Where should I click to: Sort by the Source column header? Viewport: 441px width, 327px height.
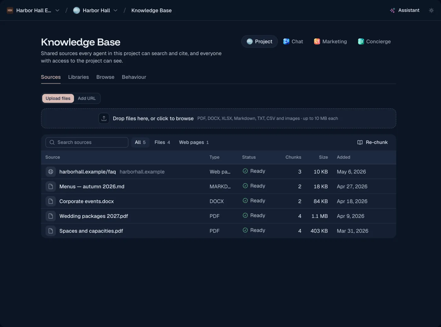[x=53, y=157]
